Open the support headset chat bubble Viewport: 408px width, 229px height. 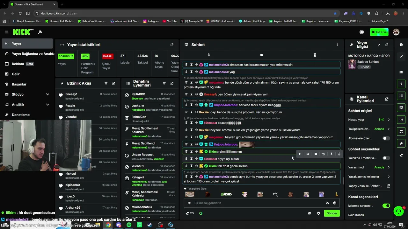[398, 211]
